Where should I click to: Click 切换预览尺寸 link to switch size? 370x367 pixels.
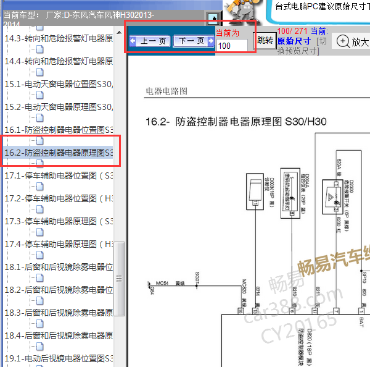(302, 46)
